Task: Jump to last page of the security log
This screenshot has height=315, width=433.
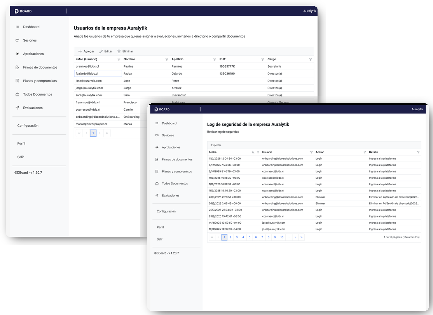Action: 302,237
